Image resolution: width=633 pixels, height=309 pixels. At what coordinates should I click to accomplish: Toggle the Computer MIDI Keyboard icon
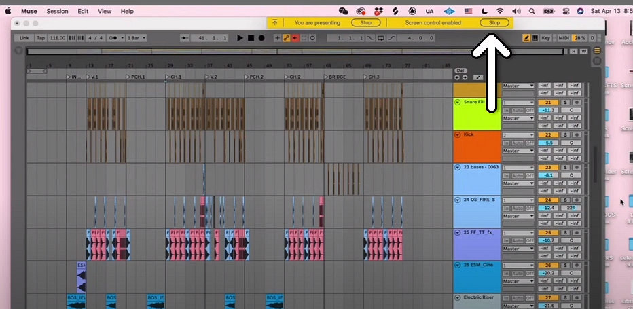coord(535,38)
